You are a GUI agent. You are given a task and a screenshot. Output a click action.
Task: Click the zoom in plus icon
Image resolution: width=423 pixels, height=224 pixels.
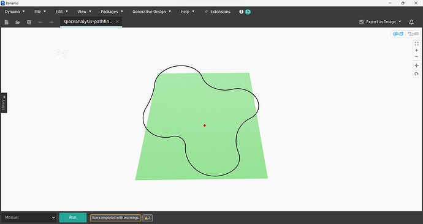point(416,50)
